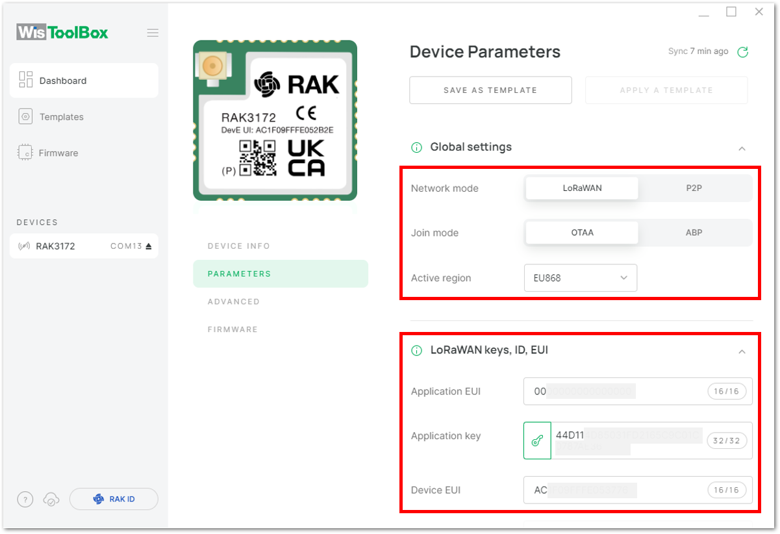Select P2P network mode
The image size is (780, 534).
pos(694,188)
